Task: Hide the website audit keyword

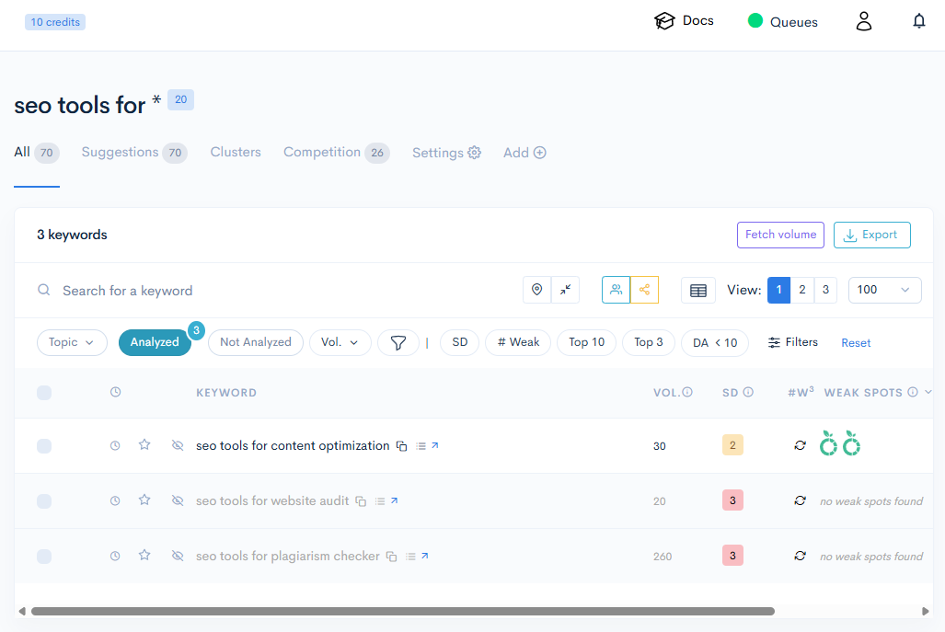Action: [x=178, y=500]
